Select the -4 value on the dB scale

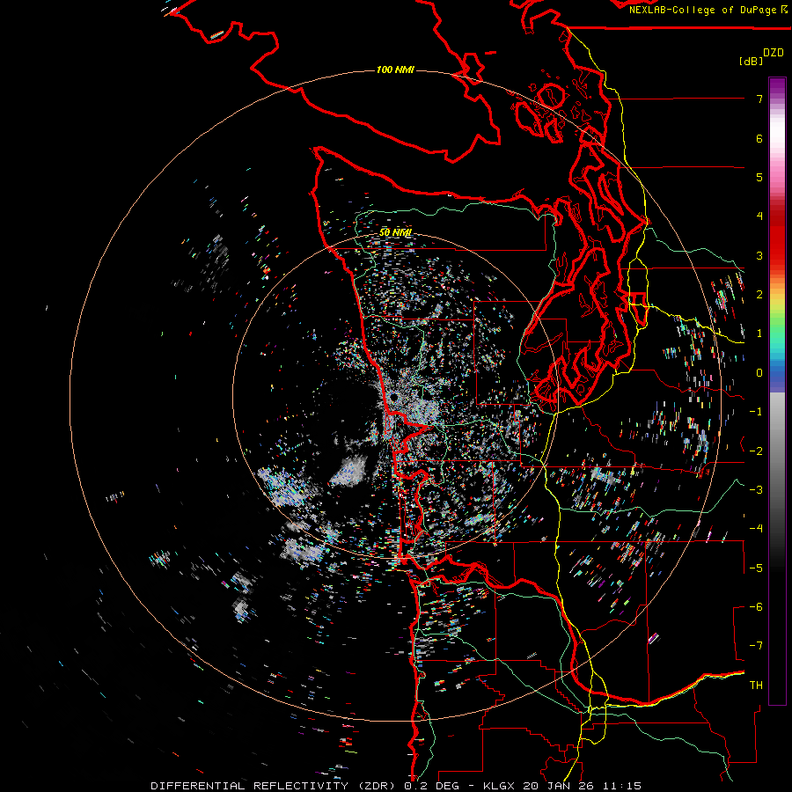point(756,529)
